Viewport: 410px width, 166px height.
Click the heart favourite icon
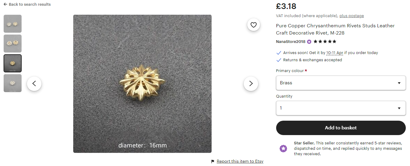pyautogui.click(x=254, y=25)
